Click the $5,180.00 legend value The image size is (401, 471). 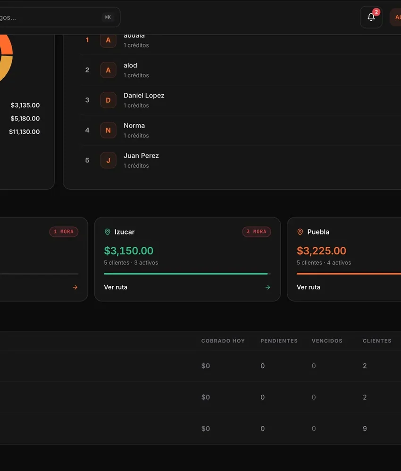tap(25, 118)
